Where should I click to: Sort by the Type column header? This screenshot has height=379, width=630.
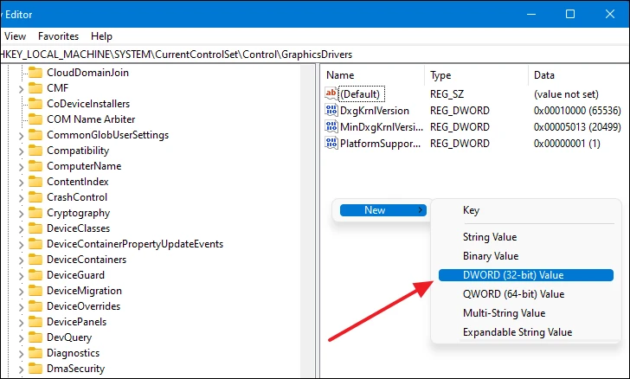pos(440,75)
